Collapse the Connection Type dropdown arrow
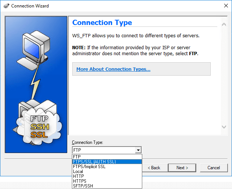 coord(138,150)
